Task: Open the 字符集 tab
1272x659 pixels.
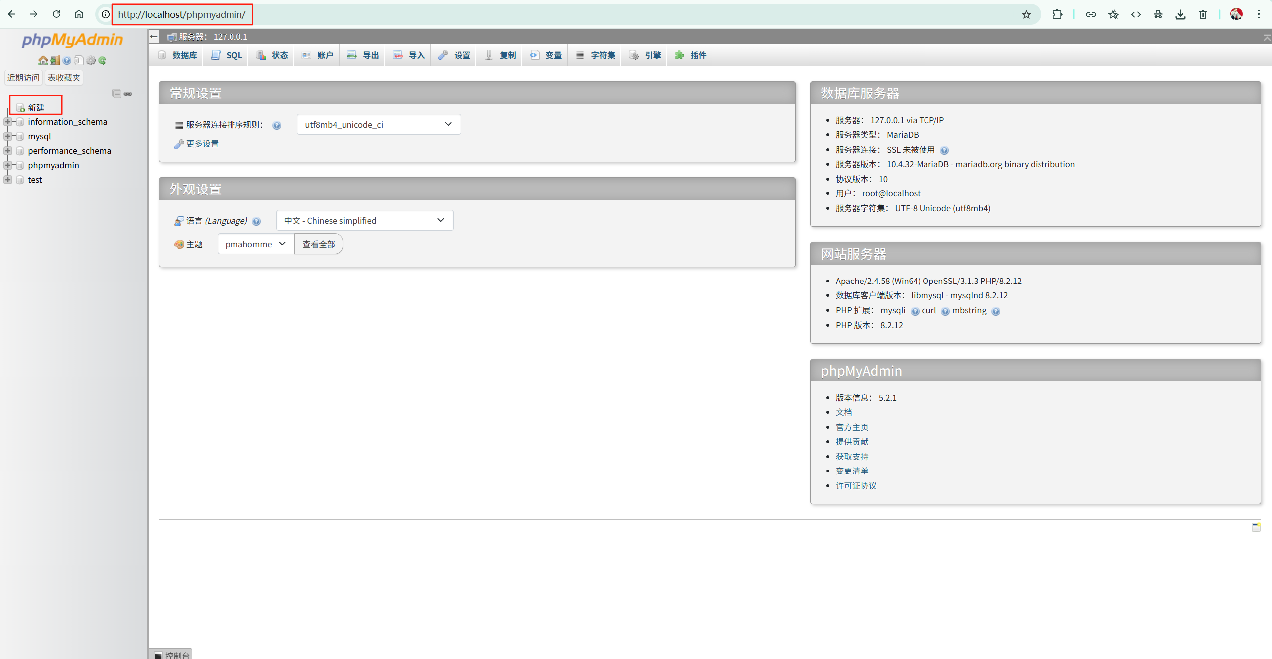Action: 595,55
